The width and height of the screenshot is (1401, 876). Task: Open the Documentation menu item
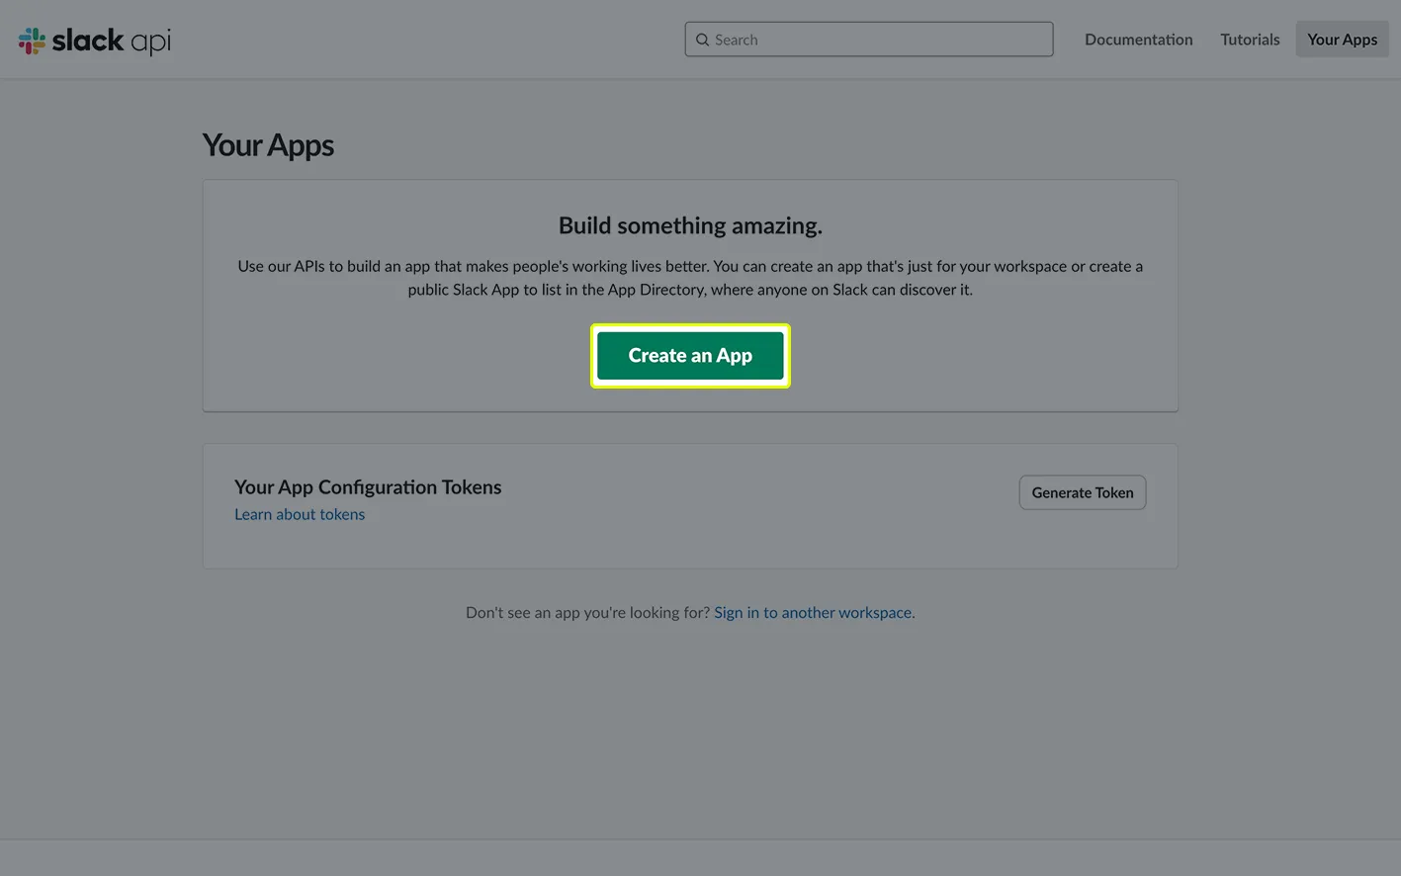point(1138,40)
